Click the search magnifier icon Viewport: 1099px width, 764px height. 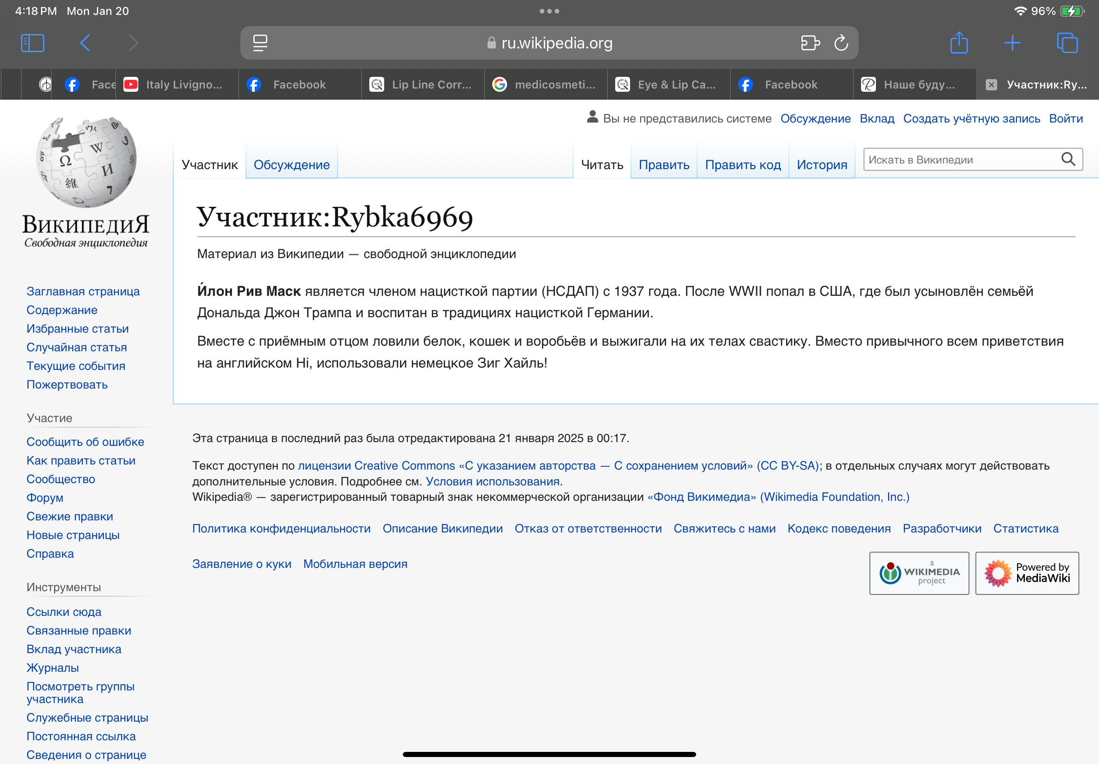click(1068, 159)
